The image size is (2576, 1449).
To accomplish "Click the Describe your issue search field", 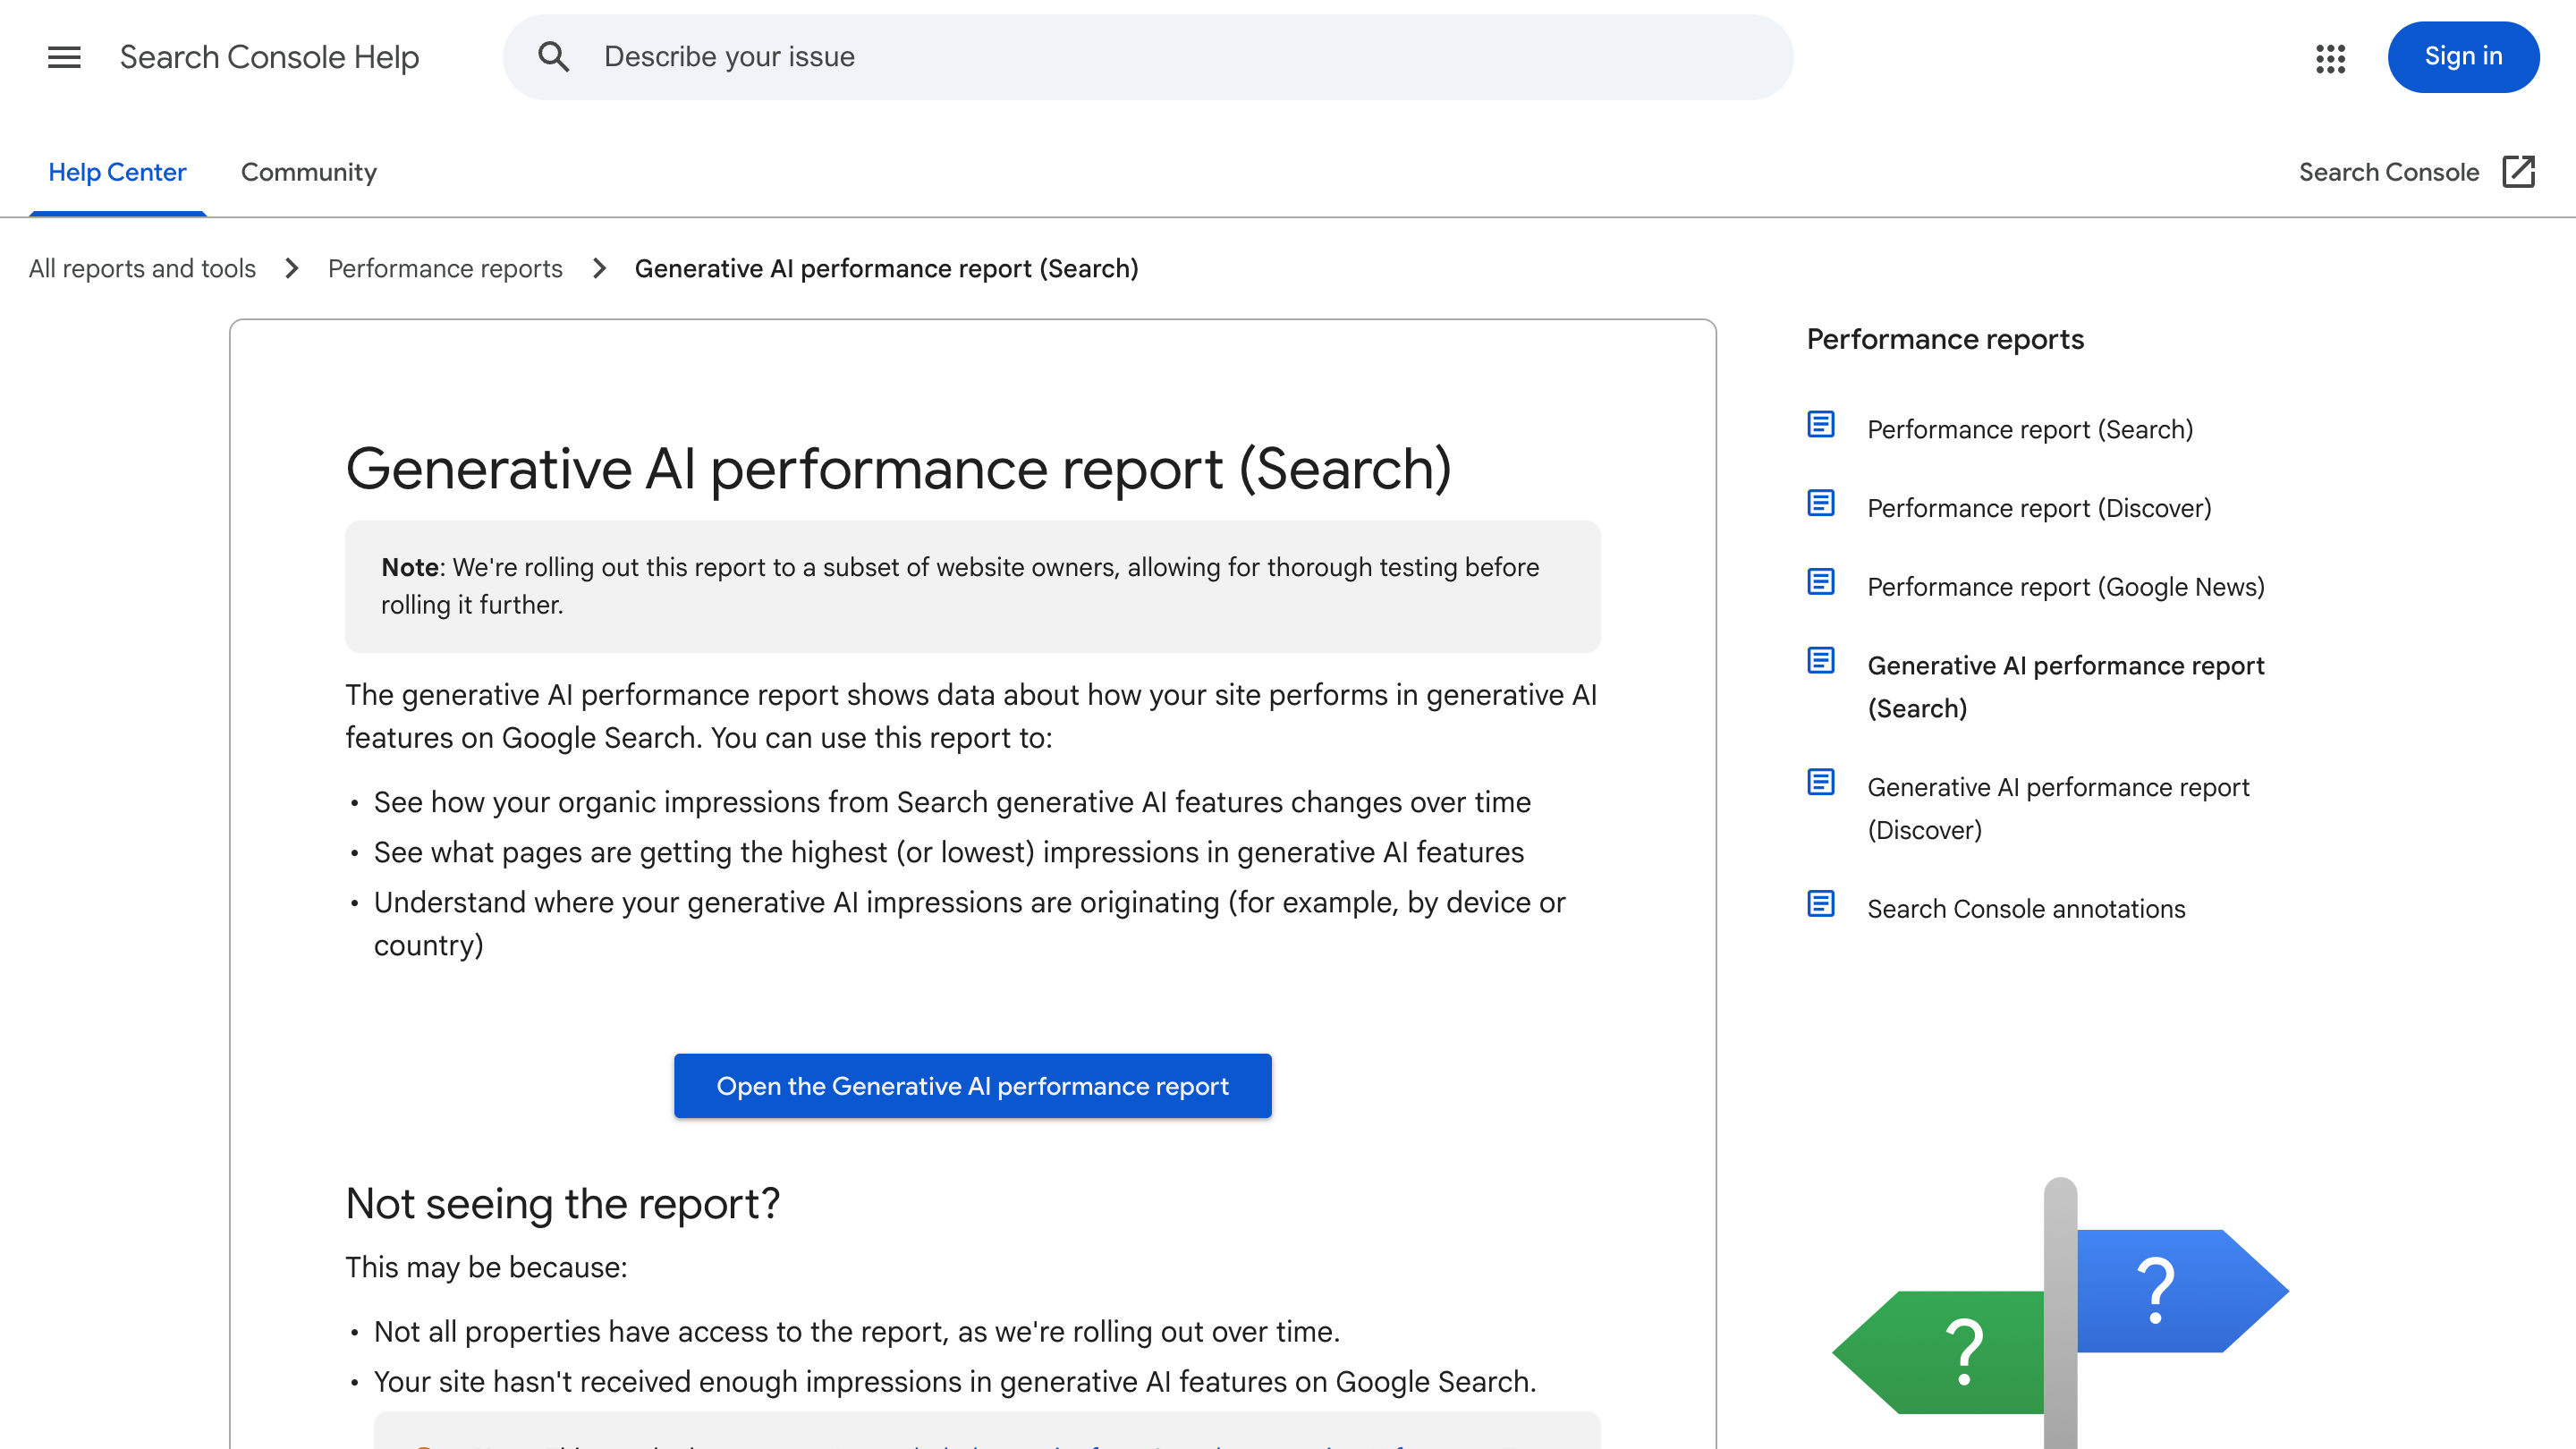I will point(1148,57).
